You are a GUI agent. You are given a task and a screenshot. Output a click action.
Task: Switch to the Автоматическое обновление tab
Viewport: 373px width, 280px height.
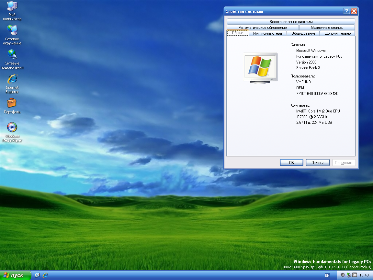coord(263,28)
